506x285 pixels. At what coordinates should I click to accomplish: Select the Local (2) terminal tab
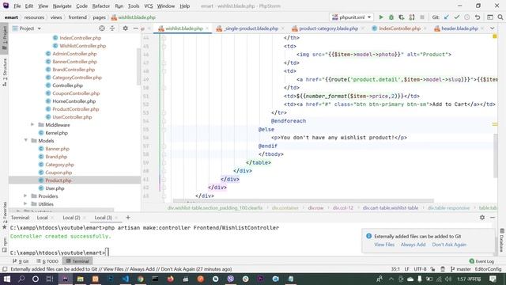click(71, 218)
